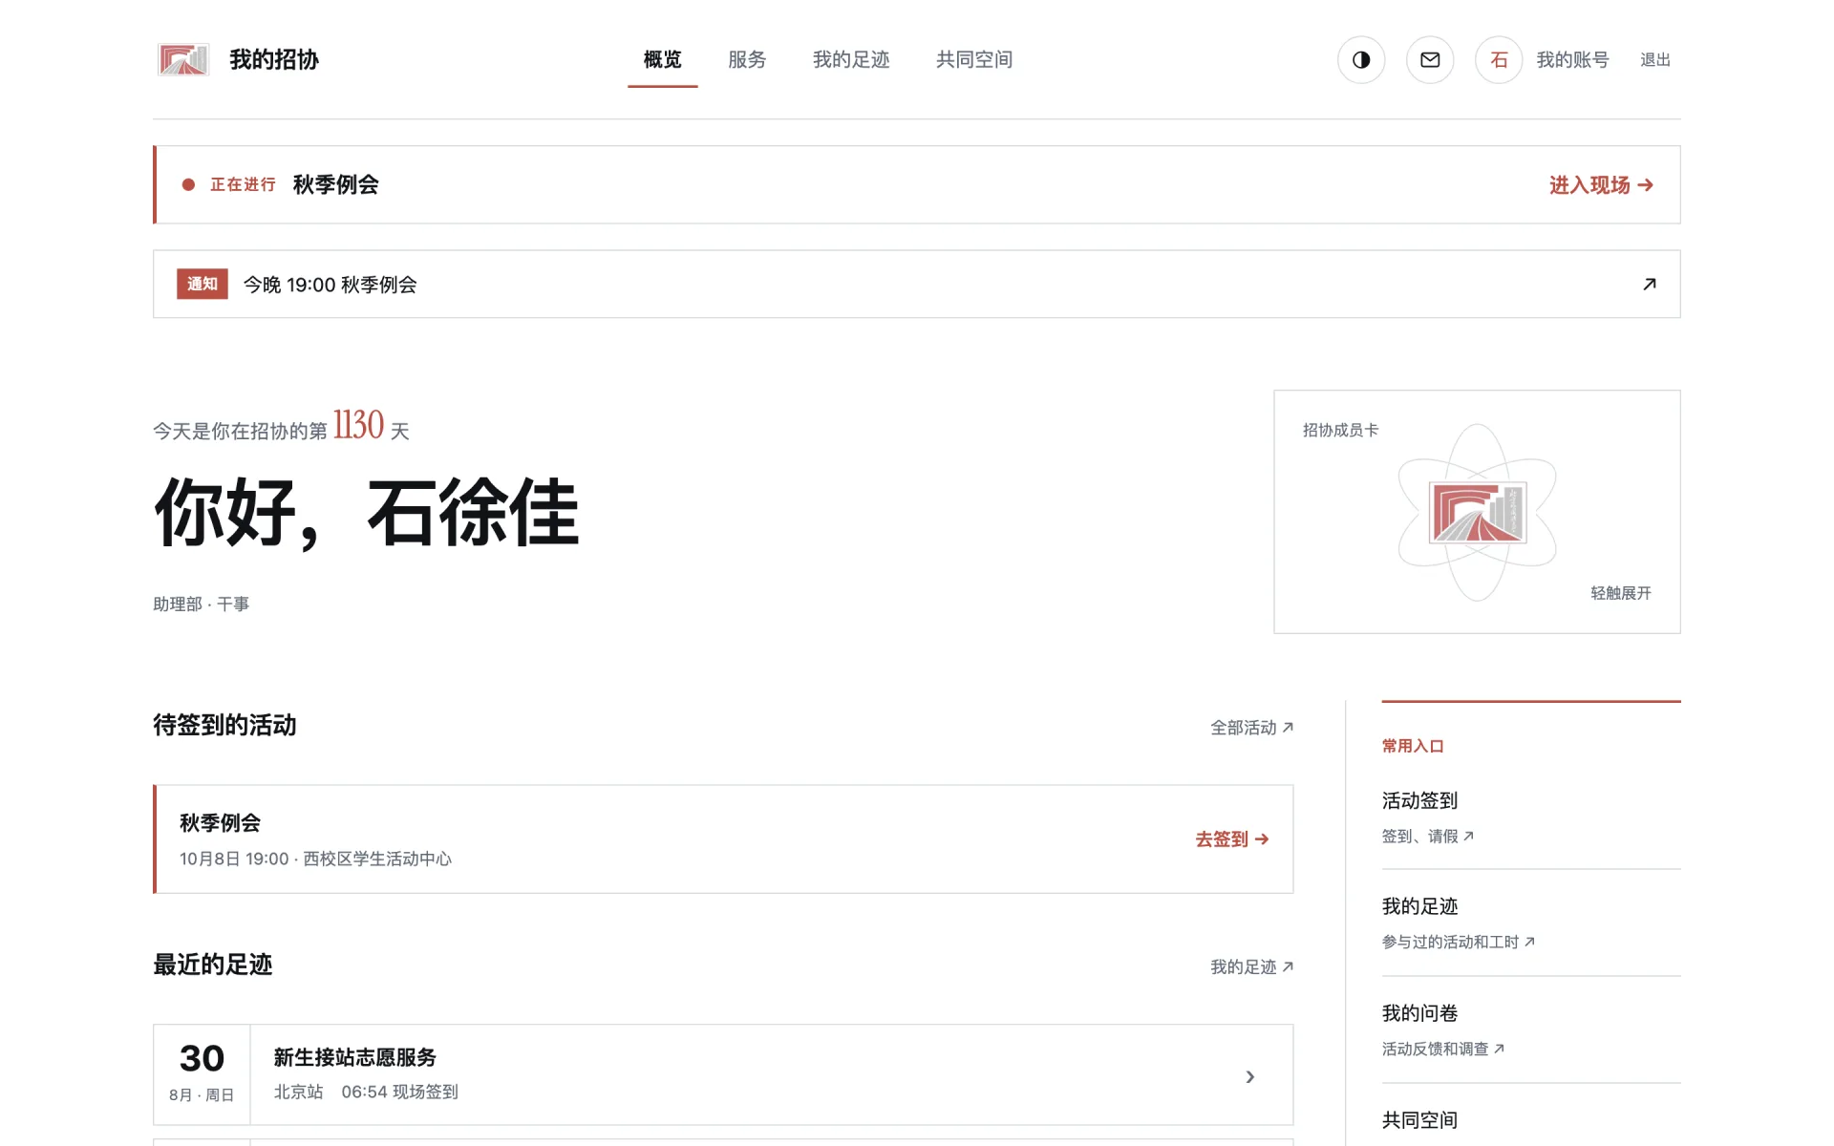Click 退出 to log out
This screenshot has height=1146, width=1834.
coord(1655,60)
